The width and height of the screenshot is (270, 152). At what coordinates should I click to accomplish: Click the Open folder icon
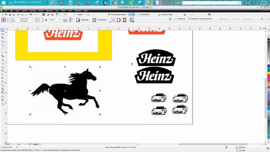pyautogui.click(x=6, y=15)
